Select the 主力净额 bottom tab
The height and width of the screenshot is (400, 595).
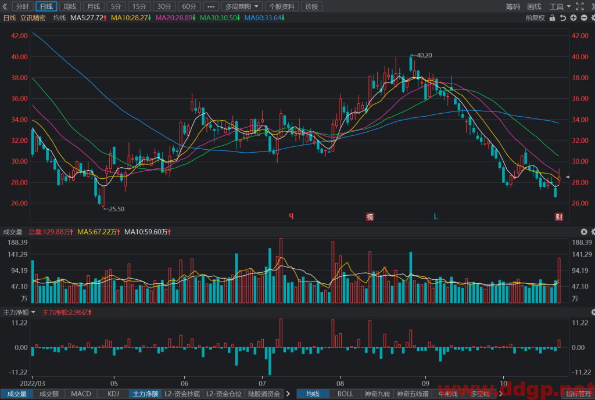[x=145, y=394]
